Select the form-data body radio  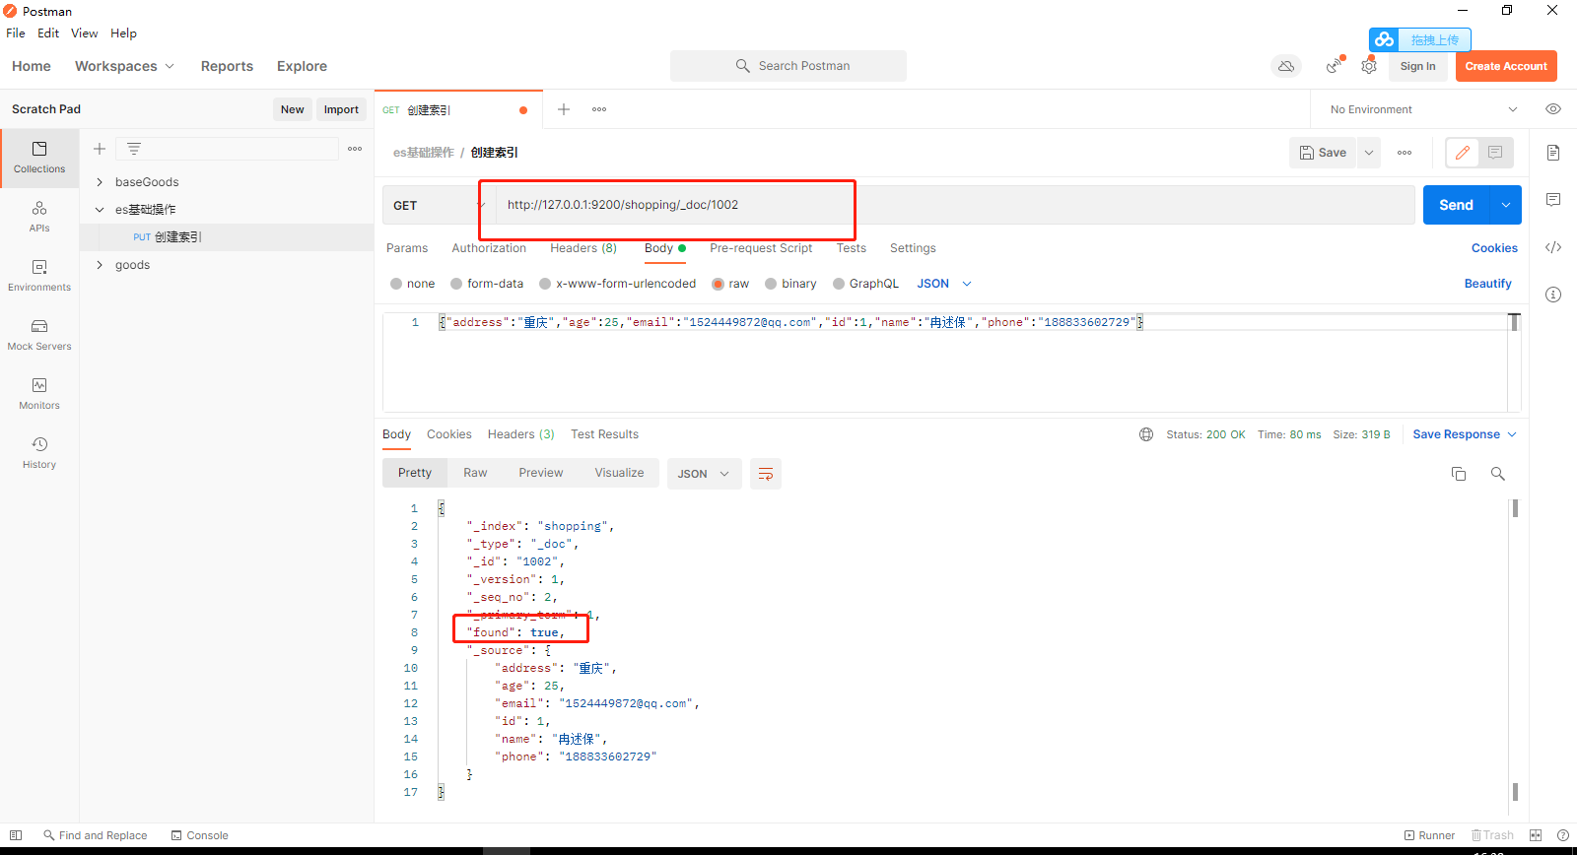(x=456, y=284)
